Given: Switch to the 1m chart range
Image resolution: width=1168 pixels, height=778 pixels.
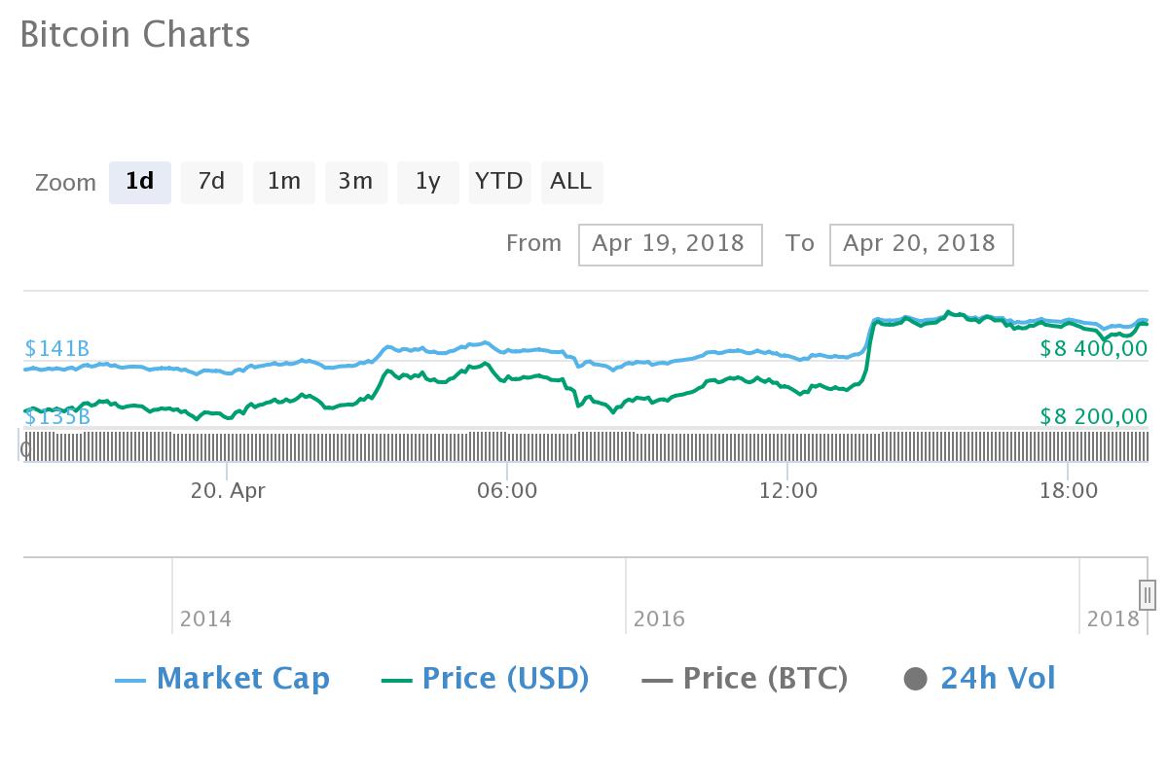Looking at the screenshot, I should click(x=283, y=182).
